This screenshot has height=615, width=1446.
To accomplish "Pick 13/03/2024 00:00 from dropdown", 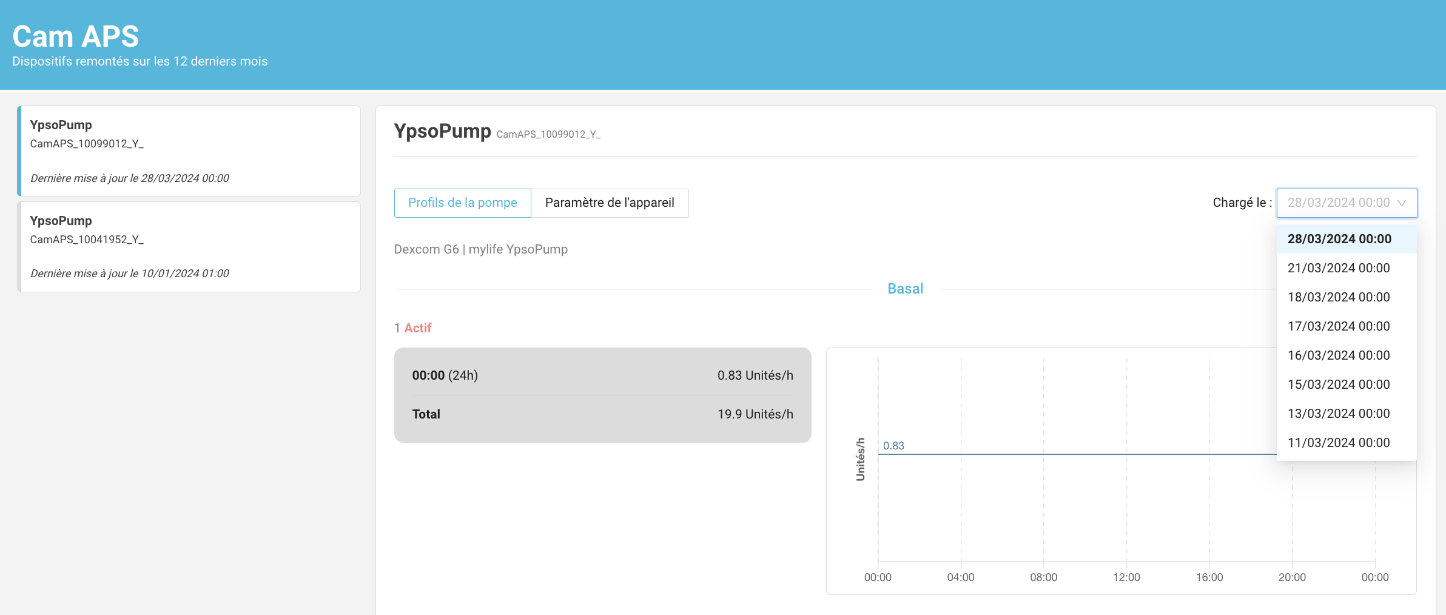I will (x=1347, y=414).
